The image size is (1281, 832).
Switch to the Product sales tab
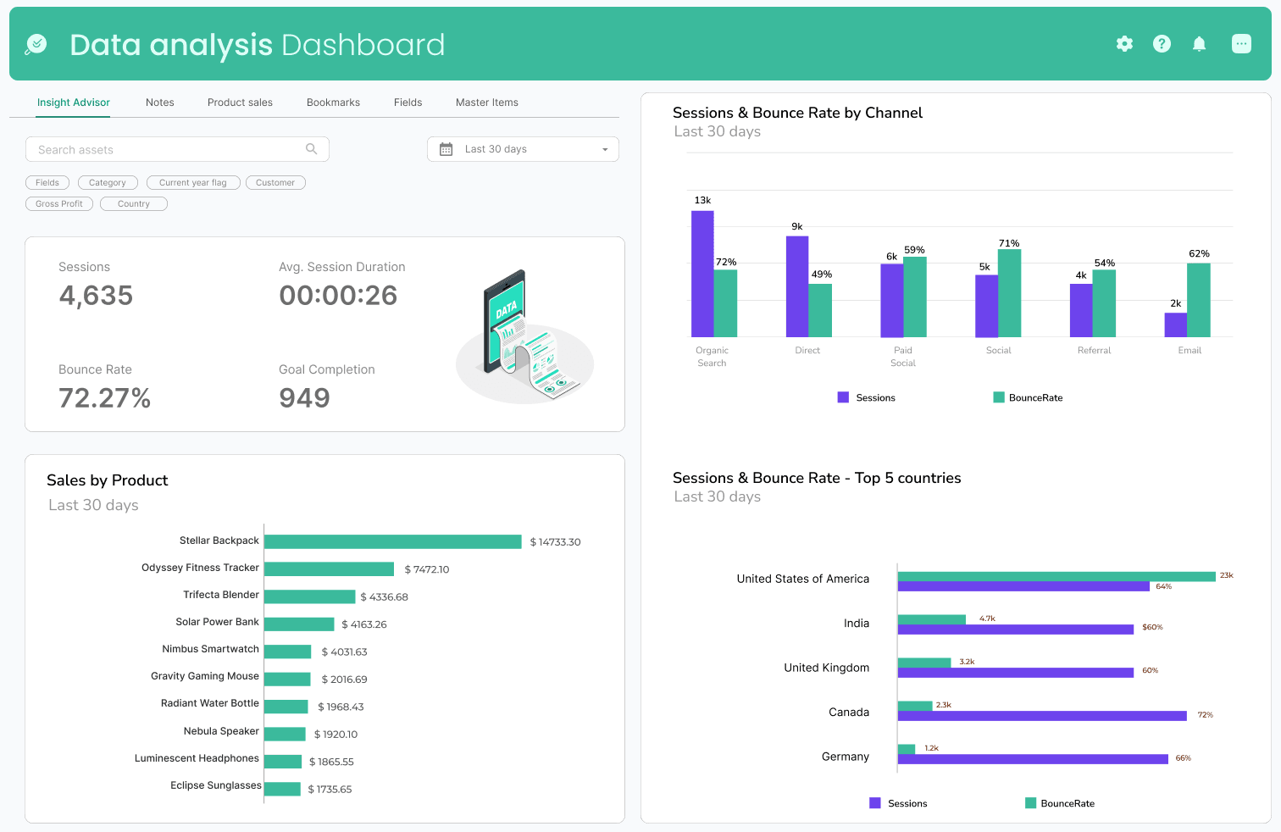pos(240,102)
